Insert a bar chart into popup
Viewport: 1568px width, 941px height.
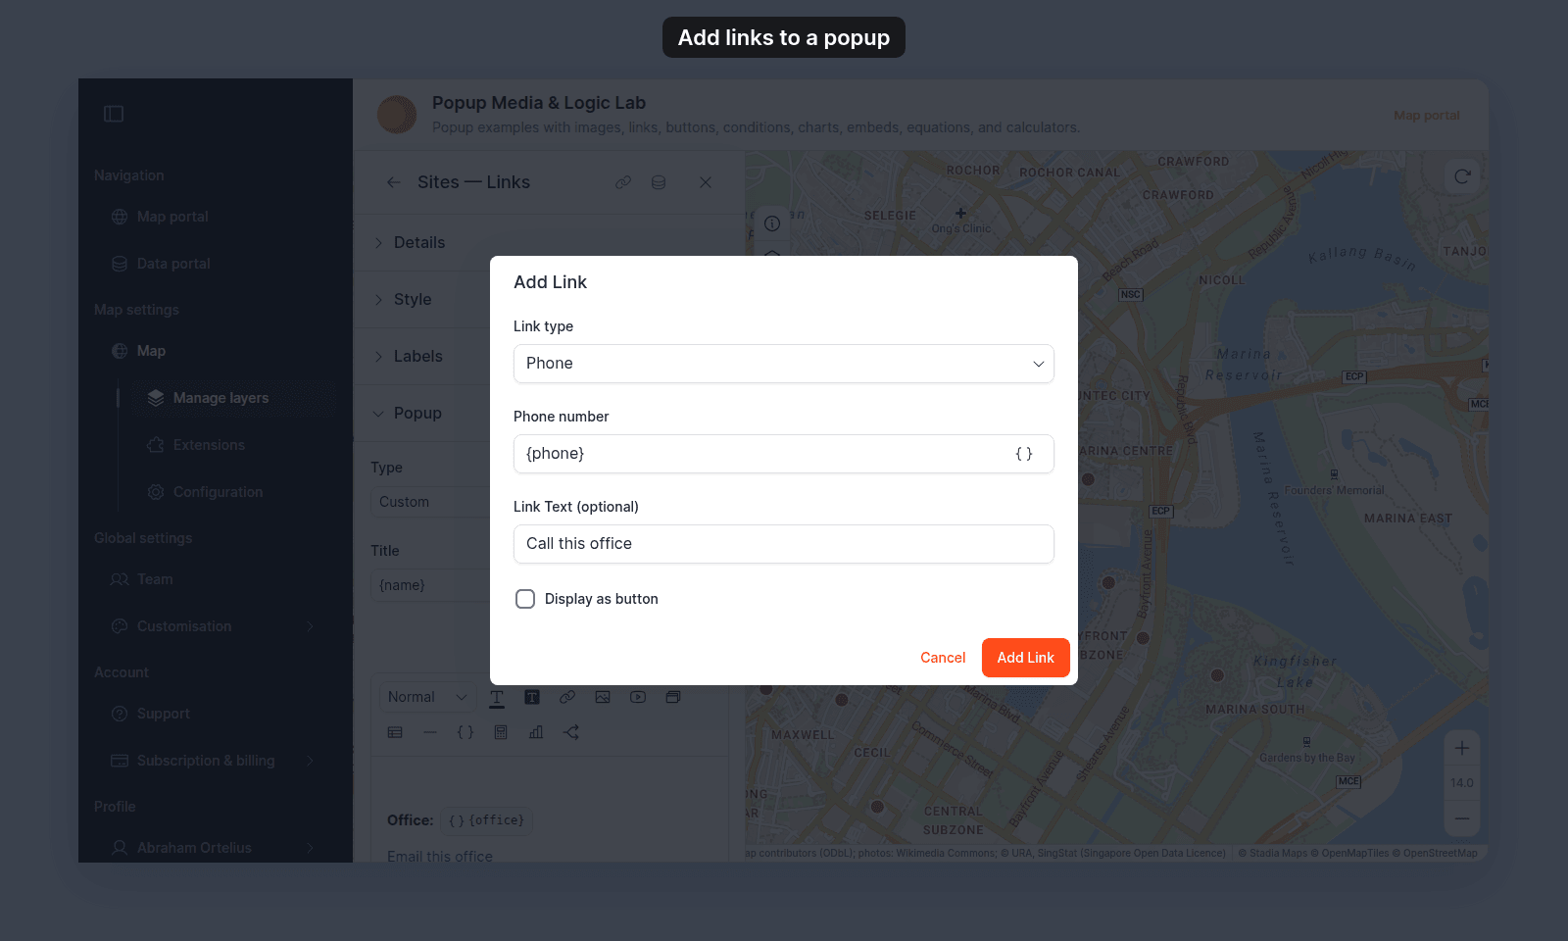[536, 732]
